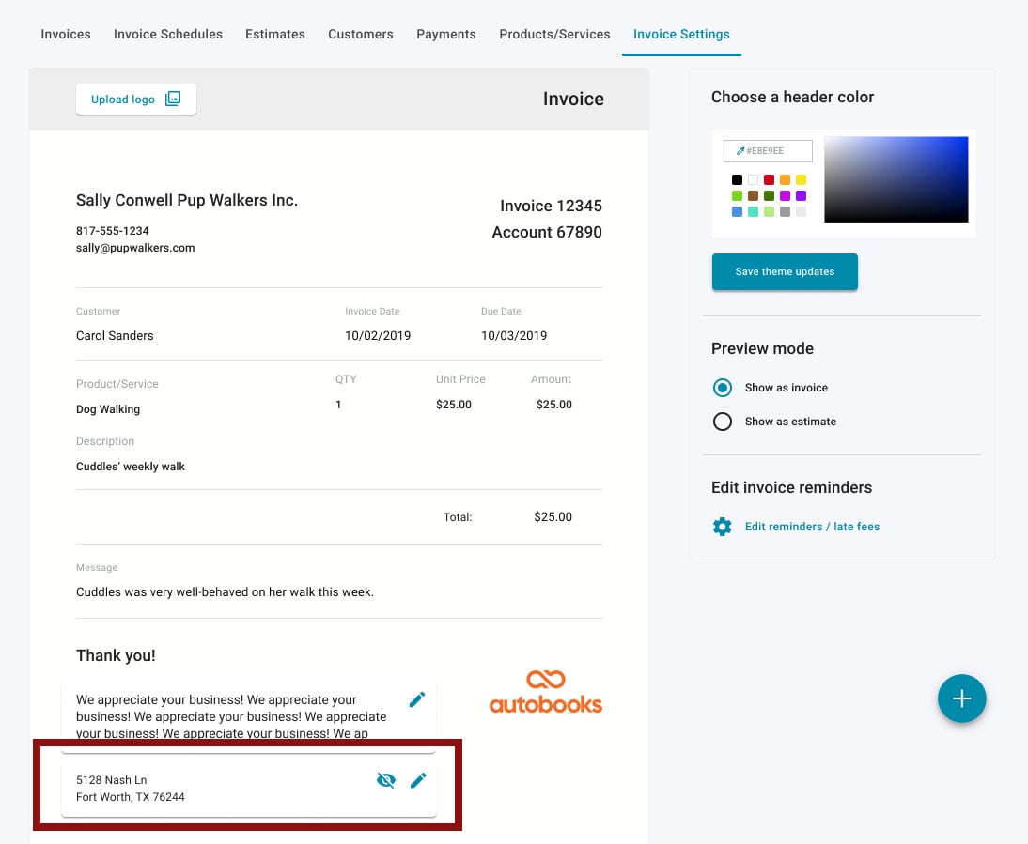This screenshot has height=844, width=1028.
Task: Go to the Estimates tab
Action: pos(274,34)
